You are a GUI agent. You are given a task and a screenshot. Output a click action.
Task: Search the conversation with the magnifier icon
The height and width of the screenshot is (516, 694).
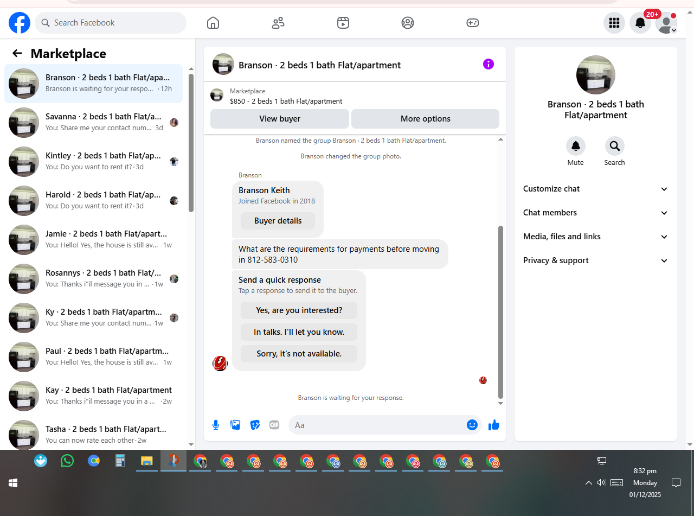tap(615, 146)
